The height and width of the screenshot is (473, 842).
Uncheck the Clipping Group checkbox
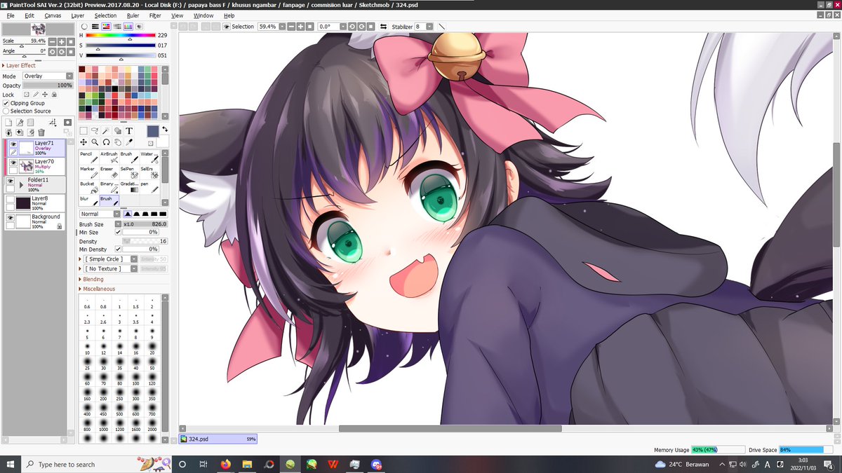[6, 103]
